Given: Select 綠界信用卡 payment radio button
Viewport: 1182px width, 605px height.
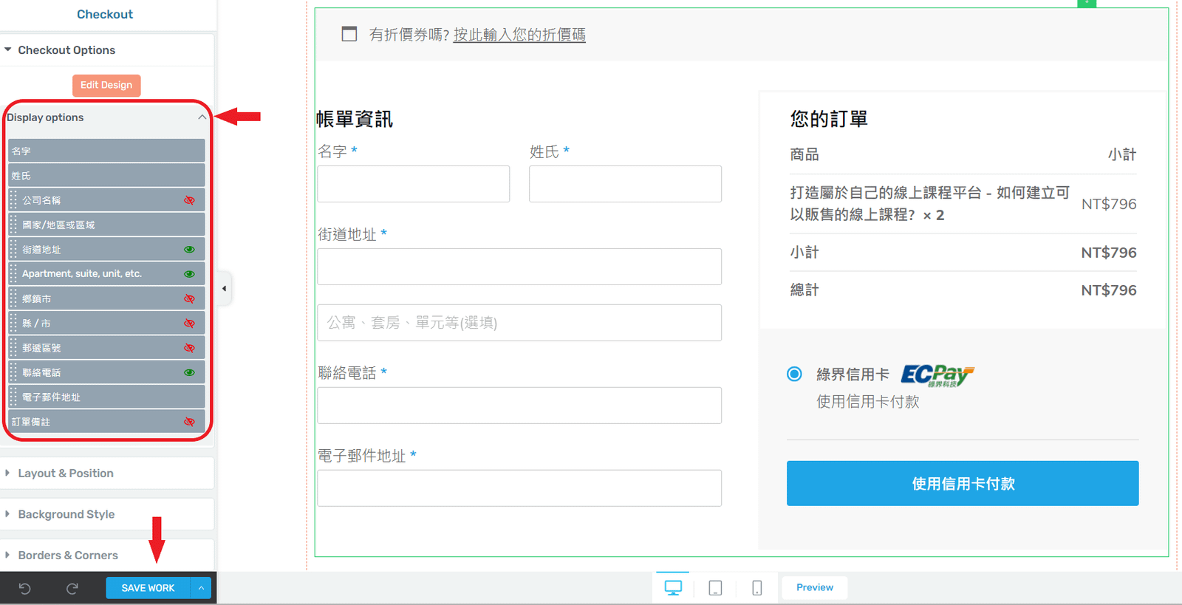Looking at the screenshot, I should pos(794,374).
